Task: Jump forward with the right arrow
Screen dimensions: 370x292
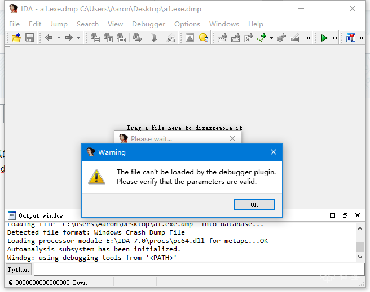Action: (x=69, y=38)
